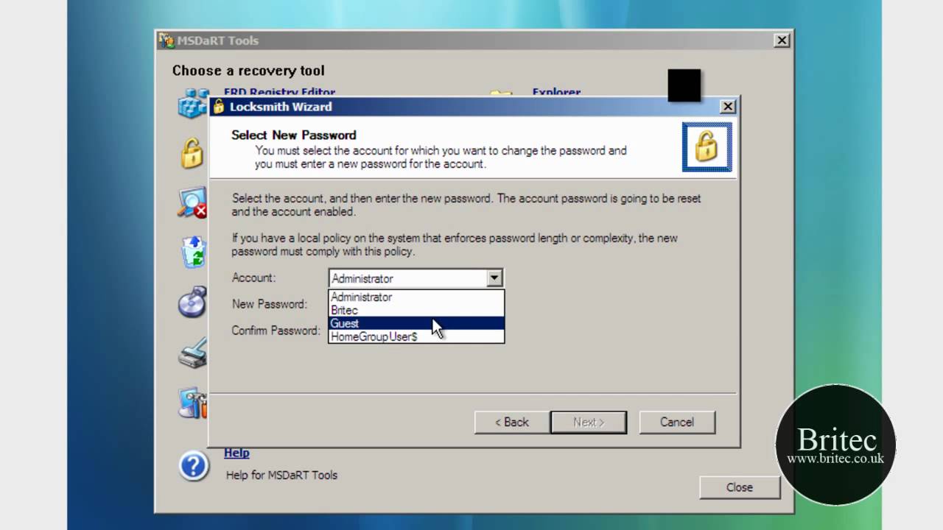The image size is (943, 530).
Task: Click the Confirm Password label
Action: point(276,331)
